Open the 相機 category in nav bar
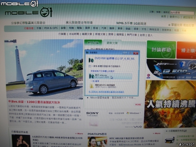The height and width of the screenshot is (147, 196). (x=71, y=28)
